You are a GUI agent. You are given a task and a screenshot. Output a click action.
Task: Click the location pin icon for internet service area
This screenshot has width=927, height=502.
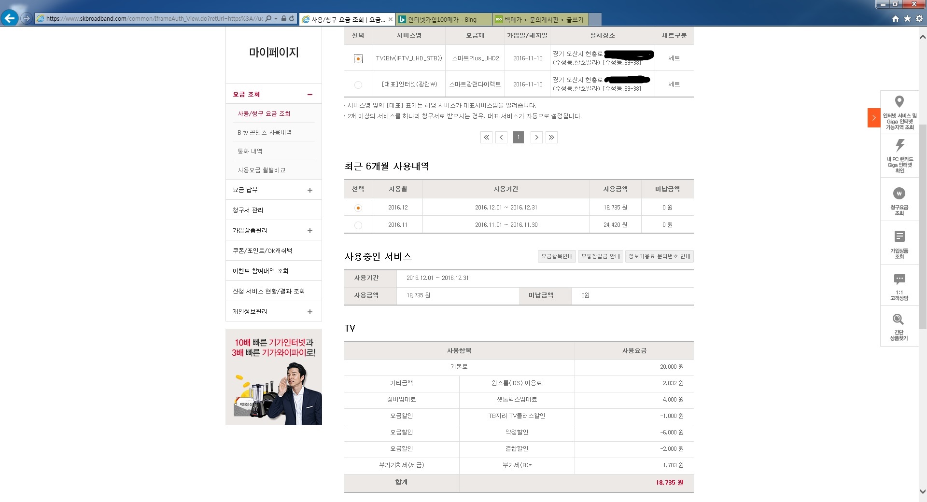point(899,102)
